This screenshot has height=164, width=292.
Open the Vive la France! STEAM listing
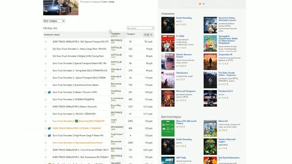[81, 150]
